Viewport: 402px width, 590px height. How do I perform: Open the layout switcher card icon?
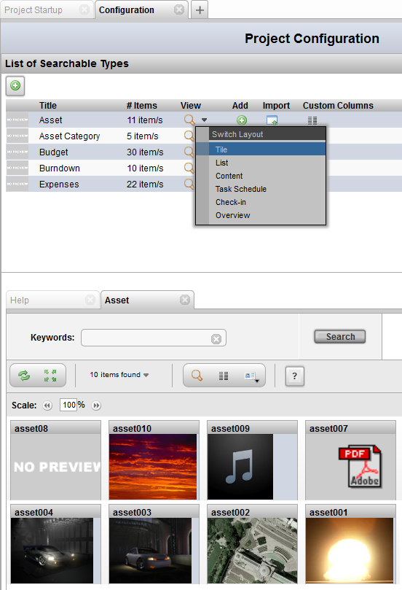[x=251, y=376]
